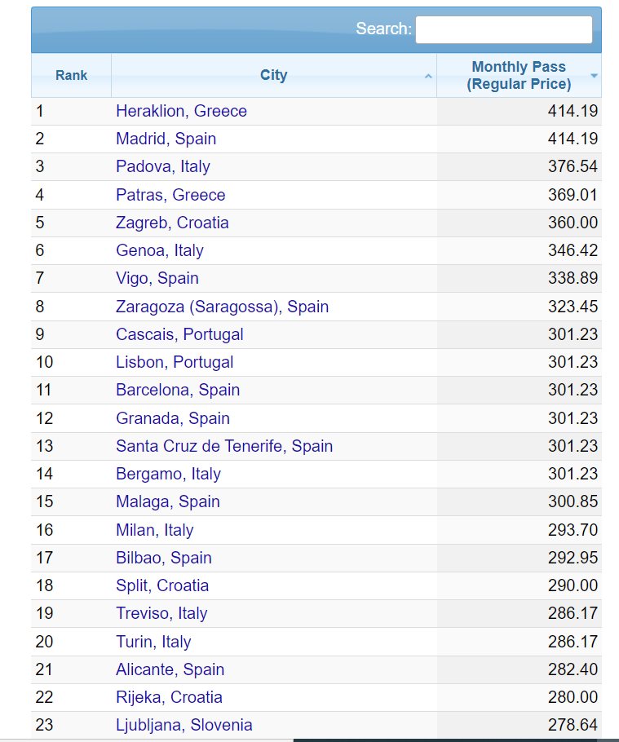Open the Ljubljana, Slovenia link
This screenshot has height=742, width=619.
pyautogui.click(x=183, y=725)
